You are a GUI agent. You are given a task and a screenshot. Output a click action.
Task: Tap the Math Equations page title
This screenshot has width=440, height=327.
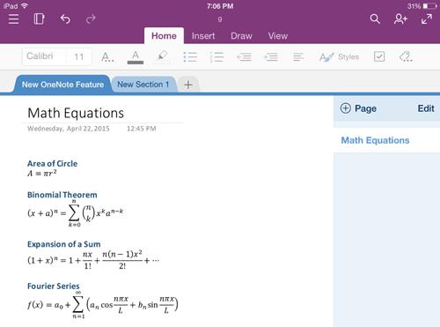click(76, 113)
